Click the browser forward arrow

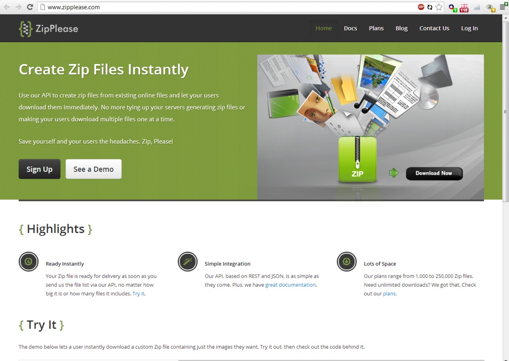[18, 7]
